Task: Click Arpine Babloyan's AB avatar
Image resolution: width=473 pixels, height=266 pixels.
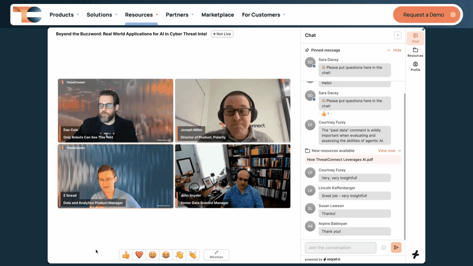Action: point(310,226)
